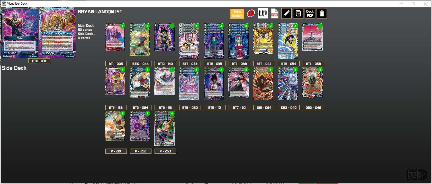Select the card stack above BT11 - 033

(189, 41)
